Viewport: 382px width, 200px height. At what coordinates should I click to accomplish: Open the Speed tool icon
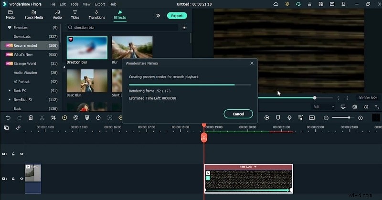coord(64,118)
